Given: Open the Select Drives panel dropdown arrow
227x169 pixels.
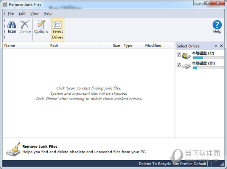Looking at the screenshot, I should pos(216,46).
